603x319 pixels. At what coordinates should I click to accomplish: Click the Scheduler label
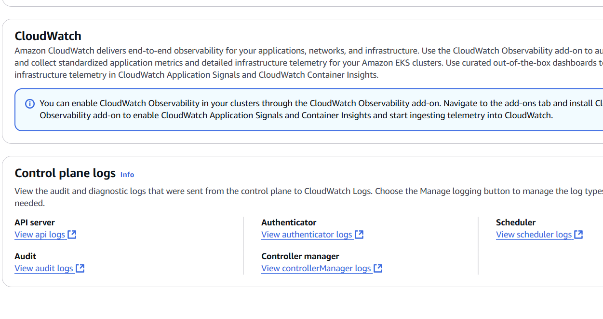516,222
